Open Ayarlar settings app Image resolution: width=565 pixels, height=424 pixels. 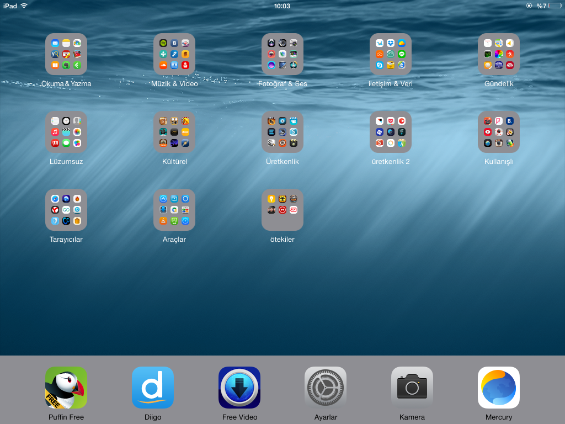click(x=326, y=388)
